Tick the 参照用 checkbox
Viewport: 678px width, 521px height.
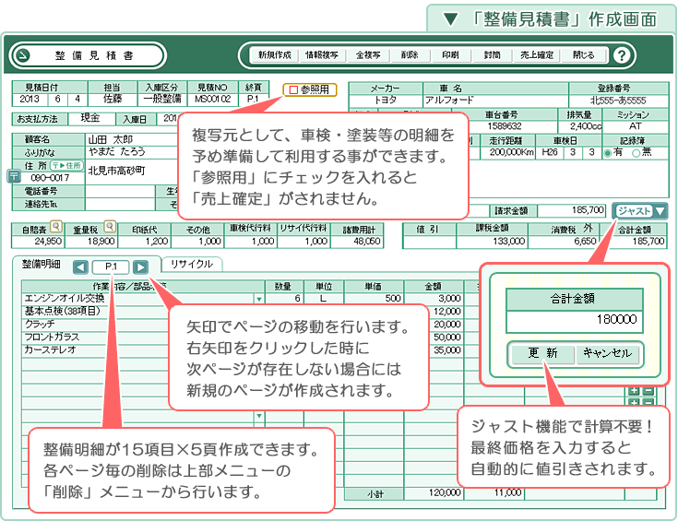[293, 90]
